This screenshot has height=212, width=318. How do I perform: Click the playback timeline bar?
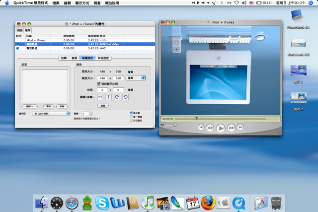coord(221,119)
